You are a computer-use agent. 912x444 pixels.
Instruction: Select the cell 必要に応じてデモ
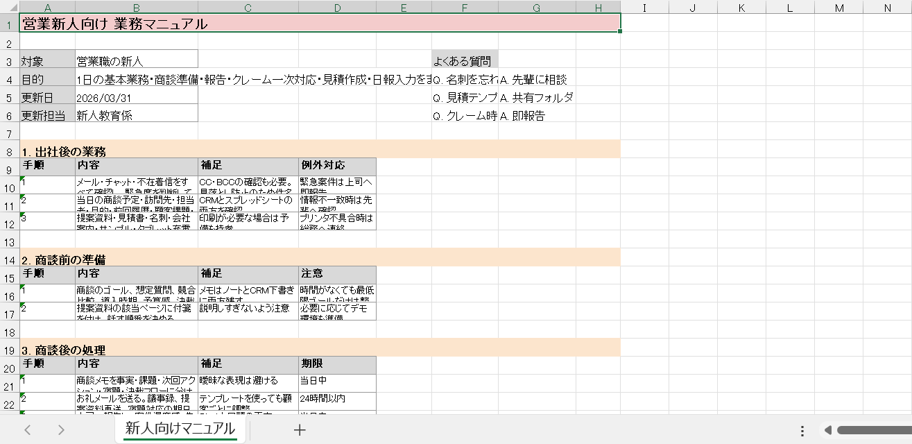[337, 311]
